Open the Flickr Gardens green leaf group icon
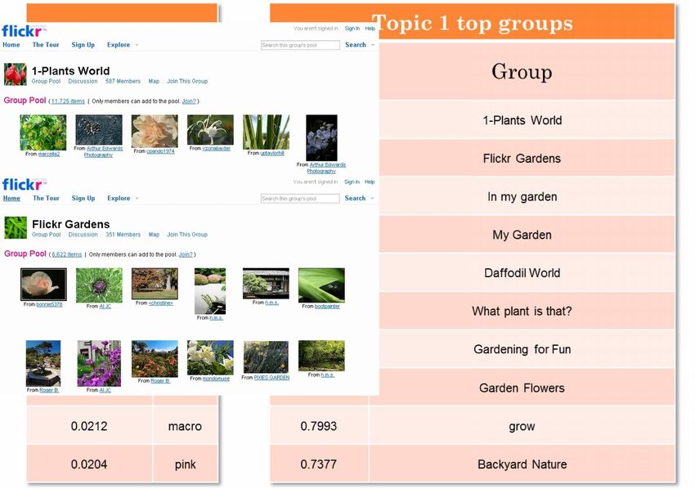 tap(16, 227)
